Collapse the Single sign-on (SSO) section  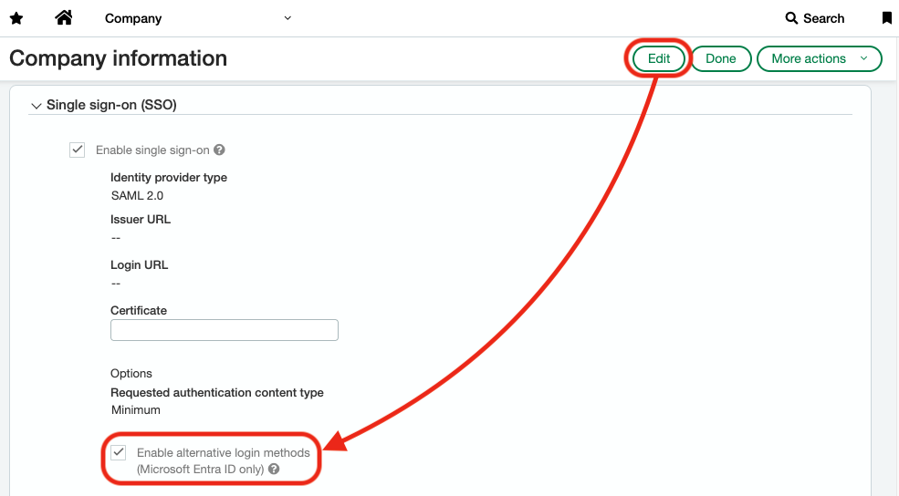pyautogui.click(x=37, y=106)
